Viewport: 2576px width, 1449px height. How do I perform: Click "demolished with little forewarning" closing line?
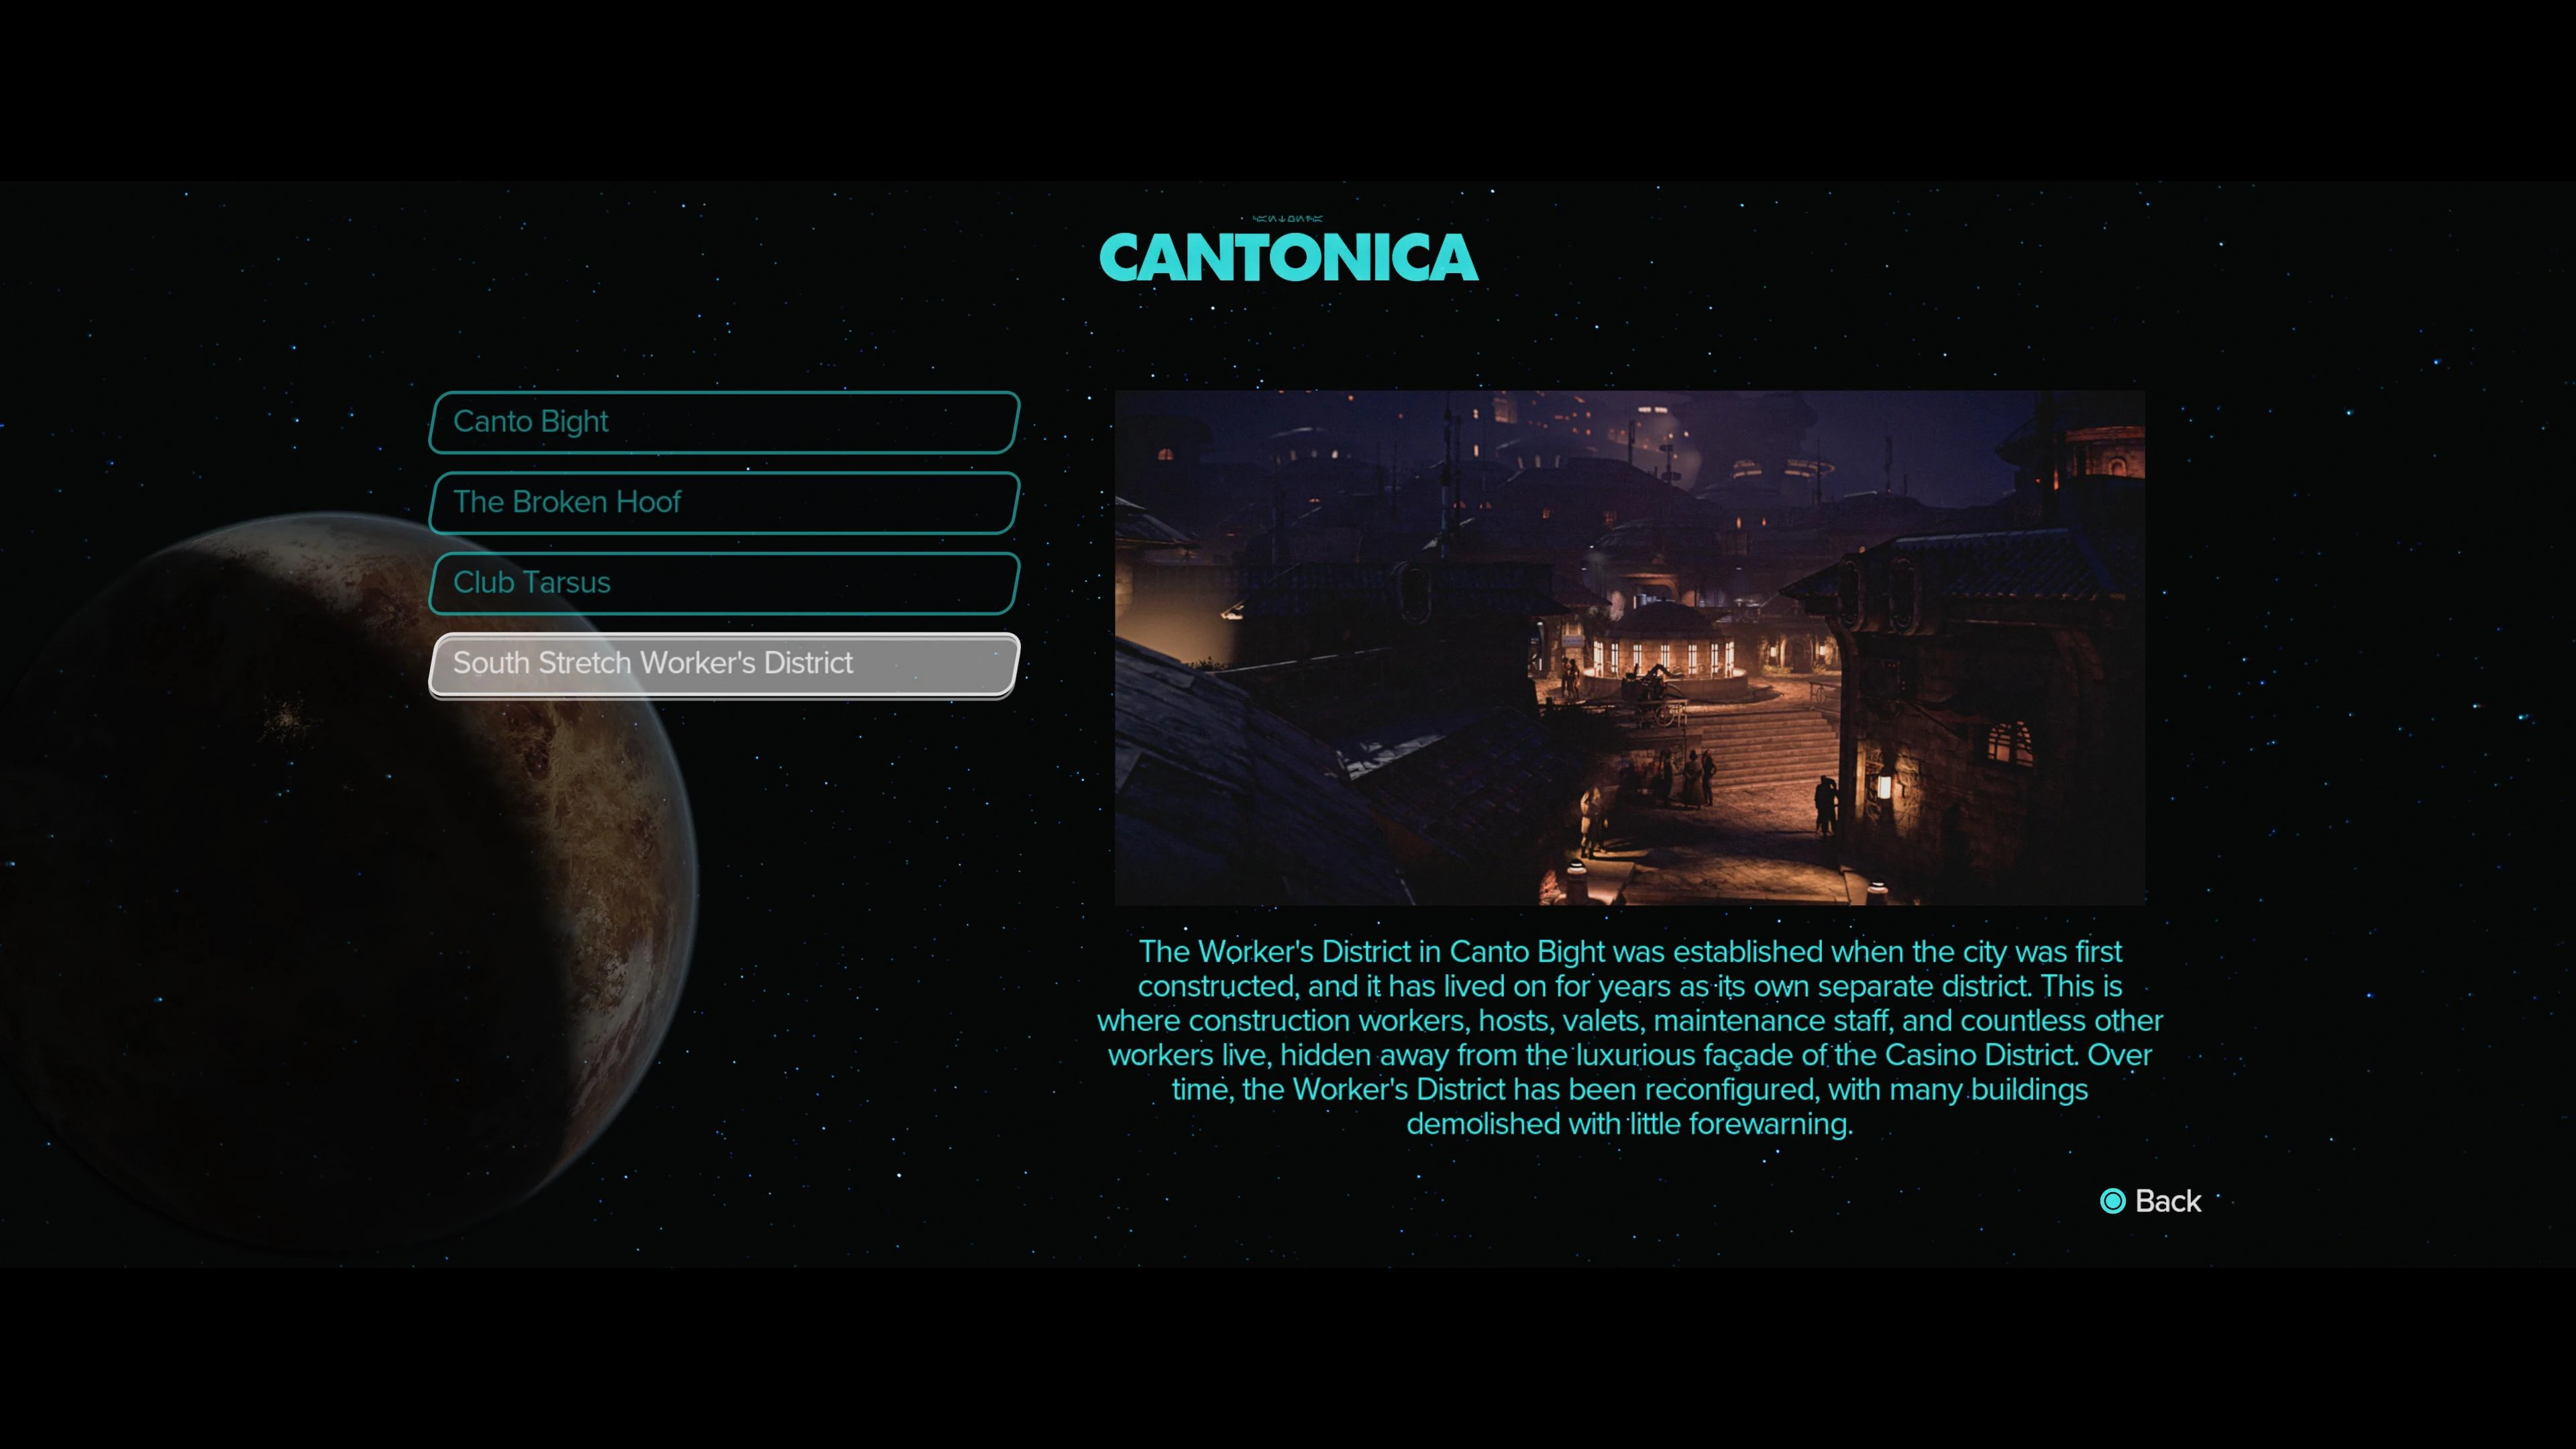click(x=1629, y=1124)
